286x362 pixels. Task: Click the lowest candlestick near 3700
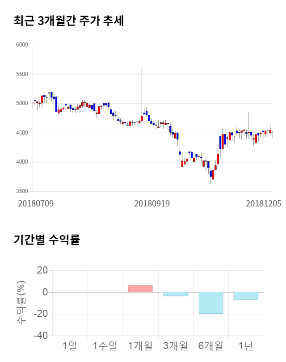pos(213,173)
